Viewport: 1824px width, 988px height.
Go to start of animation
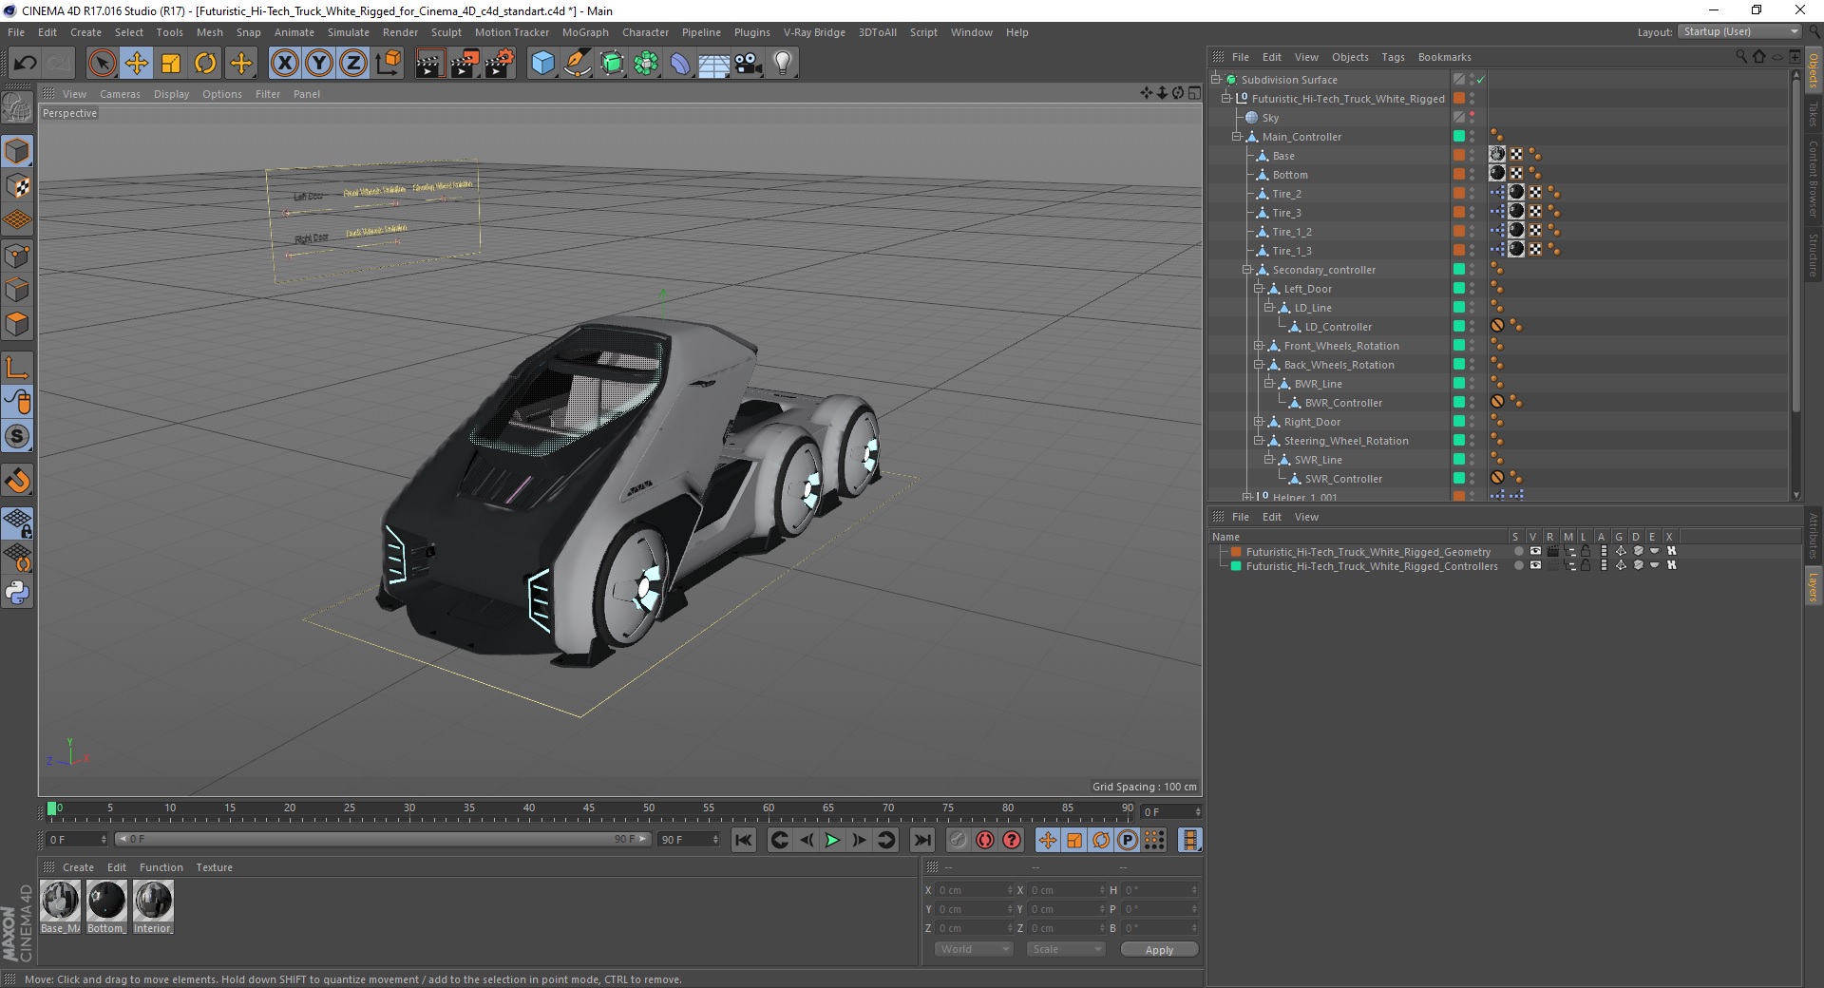click(744, 840)
